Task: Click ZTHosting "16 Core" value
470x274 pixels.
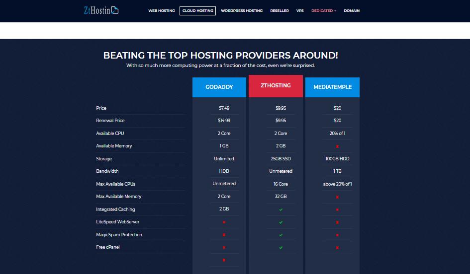Action: coord(281,184)
